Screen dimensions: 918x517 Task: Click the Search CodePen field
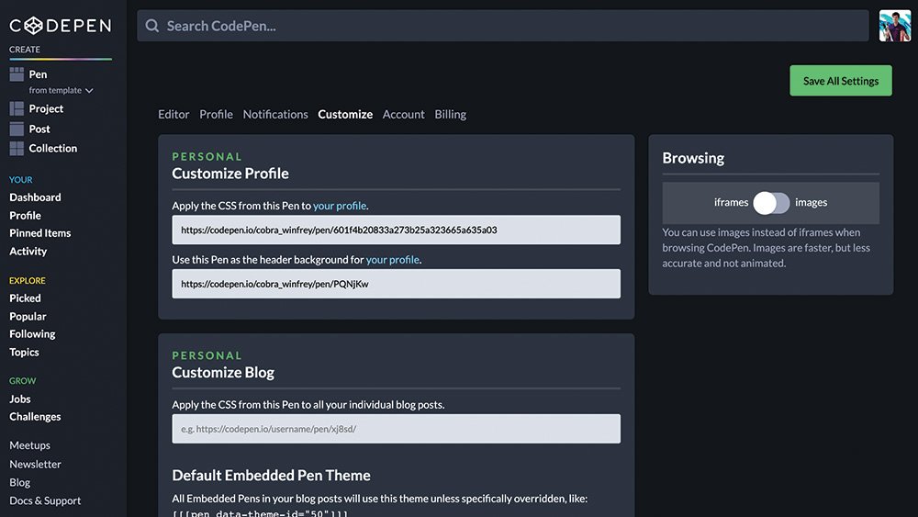click(503, 26)
